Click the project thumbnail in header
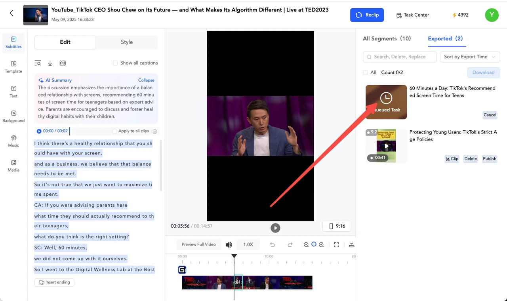507x301 pixels. (x=36, y=15)
